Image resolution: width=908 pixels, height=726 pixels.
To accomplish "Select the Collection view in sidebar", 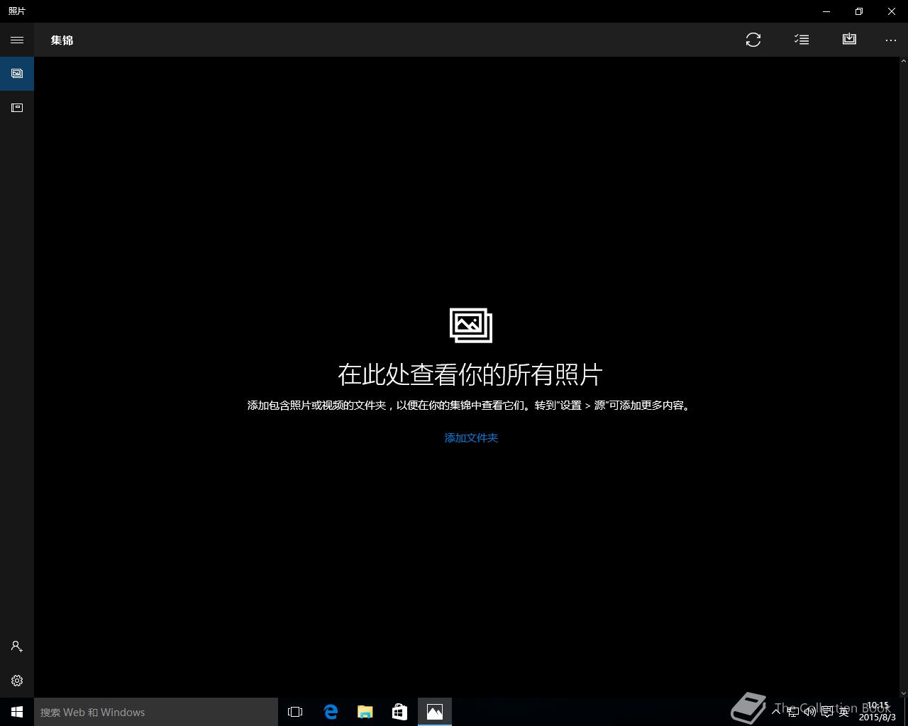I will 17,74.
